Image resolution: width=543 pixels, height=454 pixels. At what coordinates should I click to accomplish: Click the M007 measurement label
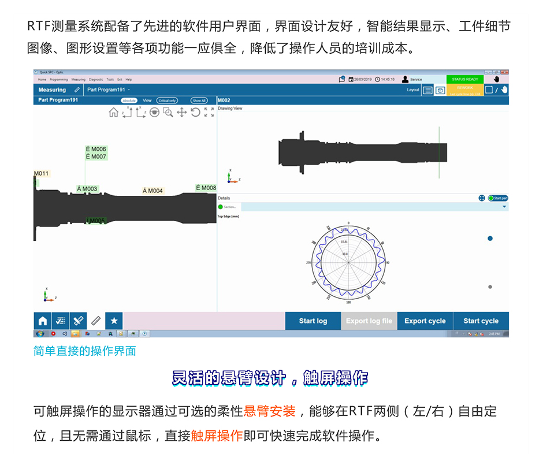tap(96, 157)
